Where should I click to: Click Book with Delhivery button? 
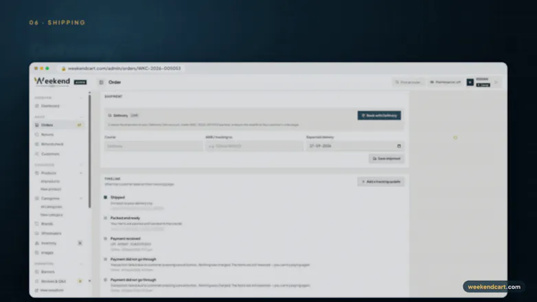pos(379,115)
